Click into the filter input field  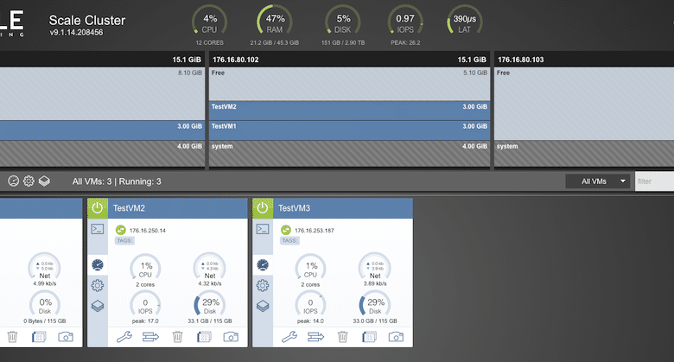coord(654,181)
